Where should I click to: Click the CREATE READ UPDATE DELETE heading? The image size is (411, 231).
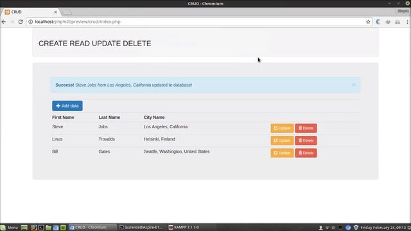(95, 44)
